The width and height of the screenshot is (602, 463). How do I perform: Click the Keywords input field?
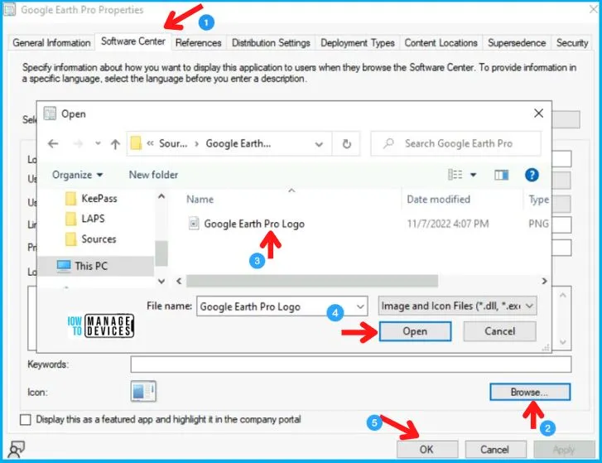[x=350, y=364]
